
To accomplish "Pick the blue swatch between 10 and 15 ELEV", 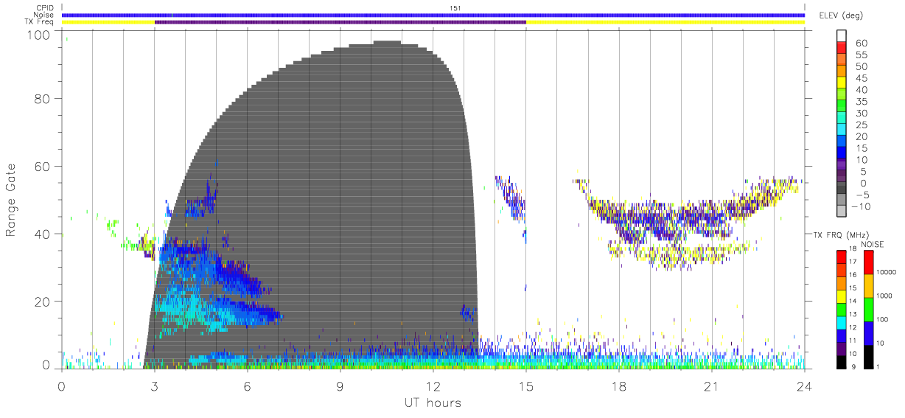I will point(842,154).
